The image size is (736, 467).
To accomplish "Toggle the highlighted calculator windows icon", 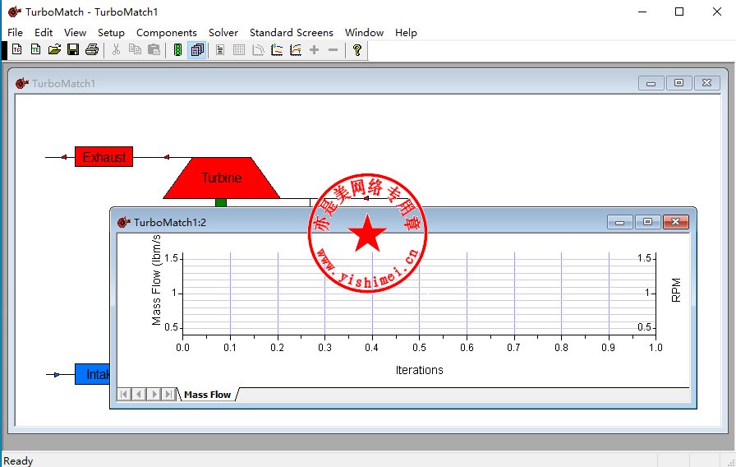I will (197, 50).
